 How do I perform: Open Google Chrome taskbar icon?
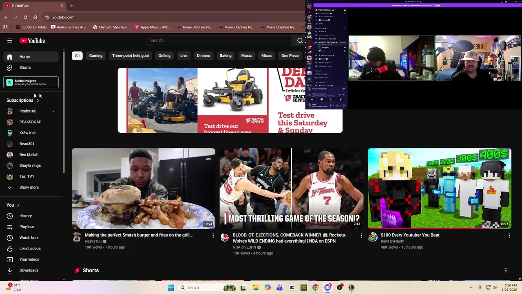(x=315, y=287)
